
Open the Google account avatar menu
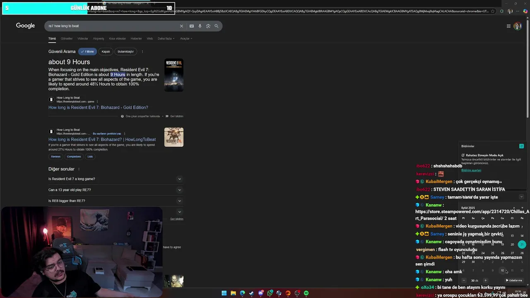coord(518,26)
